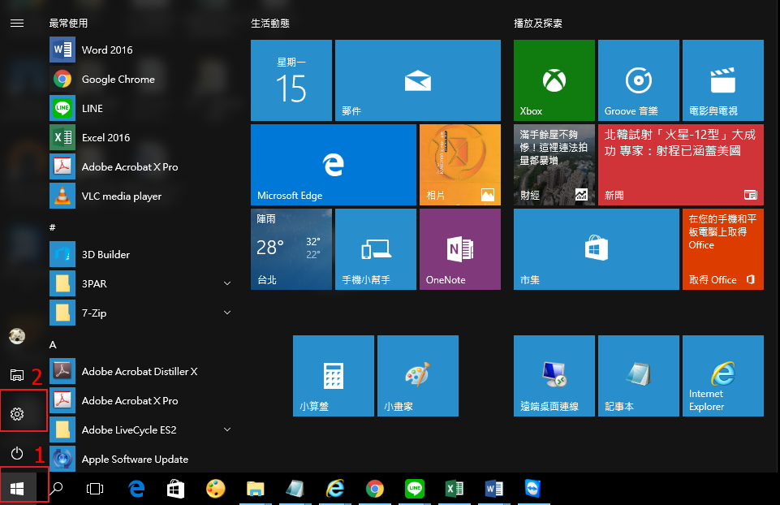Open the 電影與電視 tile
Viewport: 780px width, 505px height.
[723, 80]
